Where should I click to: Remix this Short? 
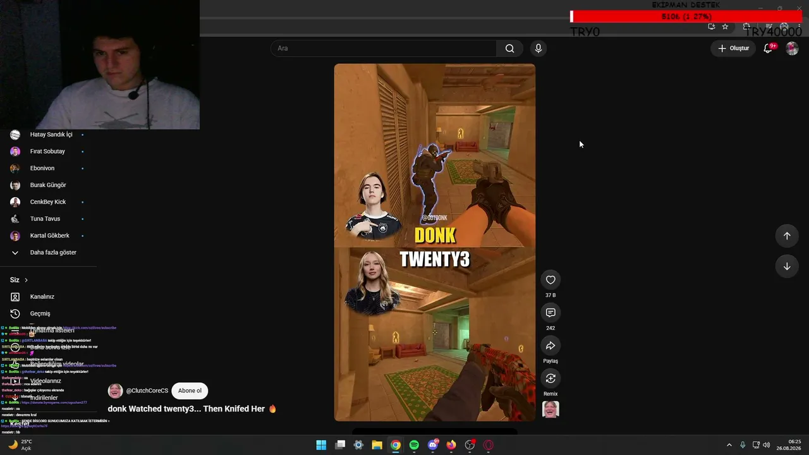tap(550, 379)
